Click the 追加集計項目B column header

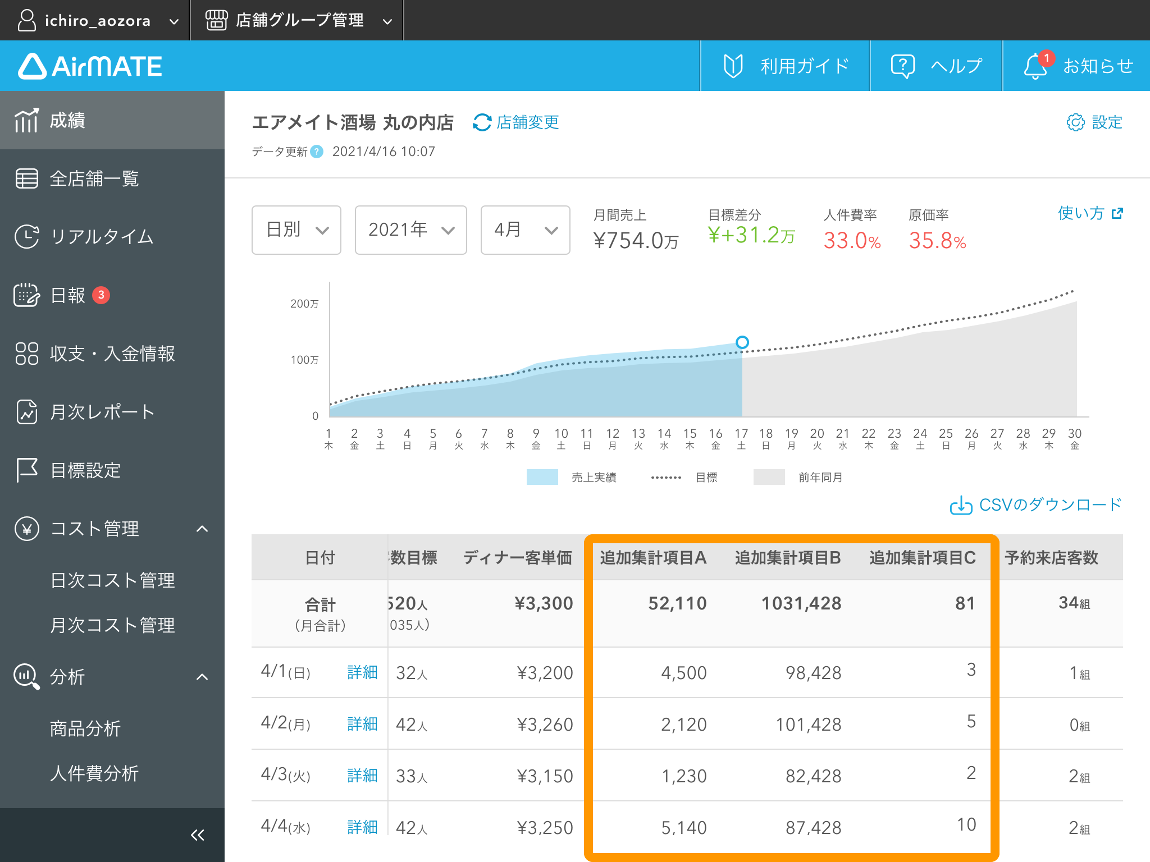(x=788, y=557)
